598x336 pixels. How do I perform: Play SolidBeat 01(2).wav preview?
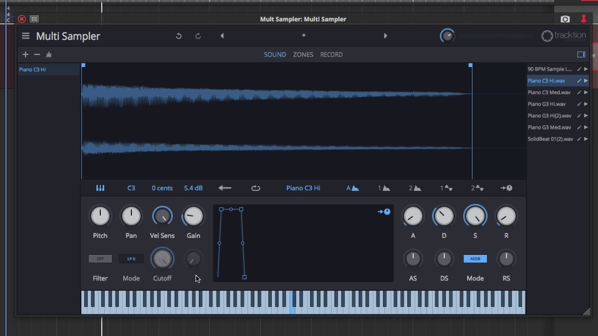586,139
